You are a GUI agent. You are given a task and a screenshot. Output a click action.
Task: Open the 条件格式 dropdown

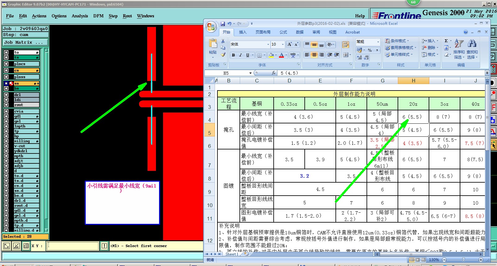click(397, 41)
